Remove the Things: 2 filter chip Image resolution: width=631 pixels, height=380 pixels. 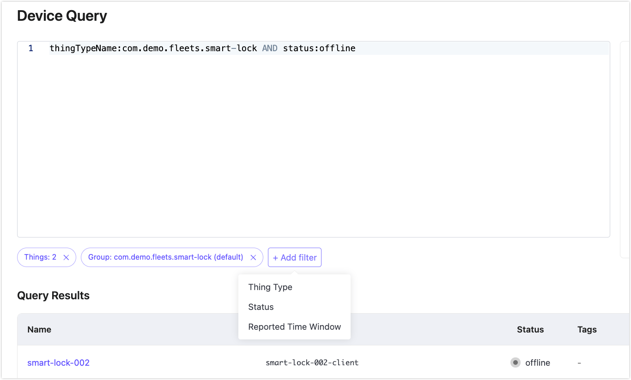click(x=66, y=258)
